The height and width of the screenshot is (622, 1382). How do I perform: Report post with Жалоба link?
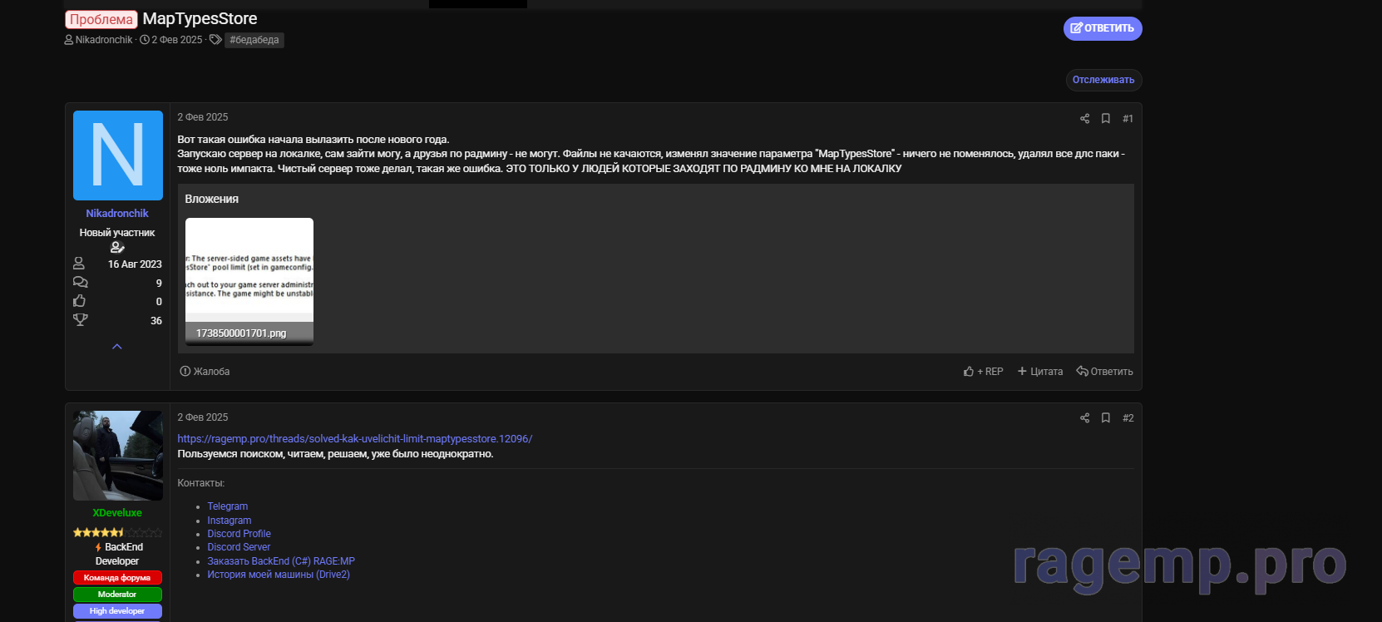[x=205, y=372]
